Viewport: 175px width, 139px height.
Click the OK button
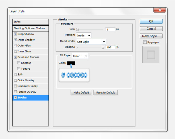(151, 21)
